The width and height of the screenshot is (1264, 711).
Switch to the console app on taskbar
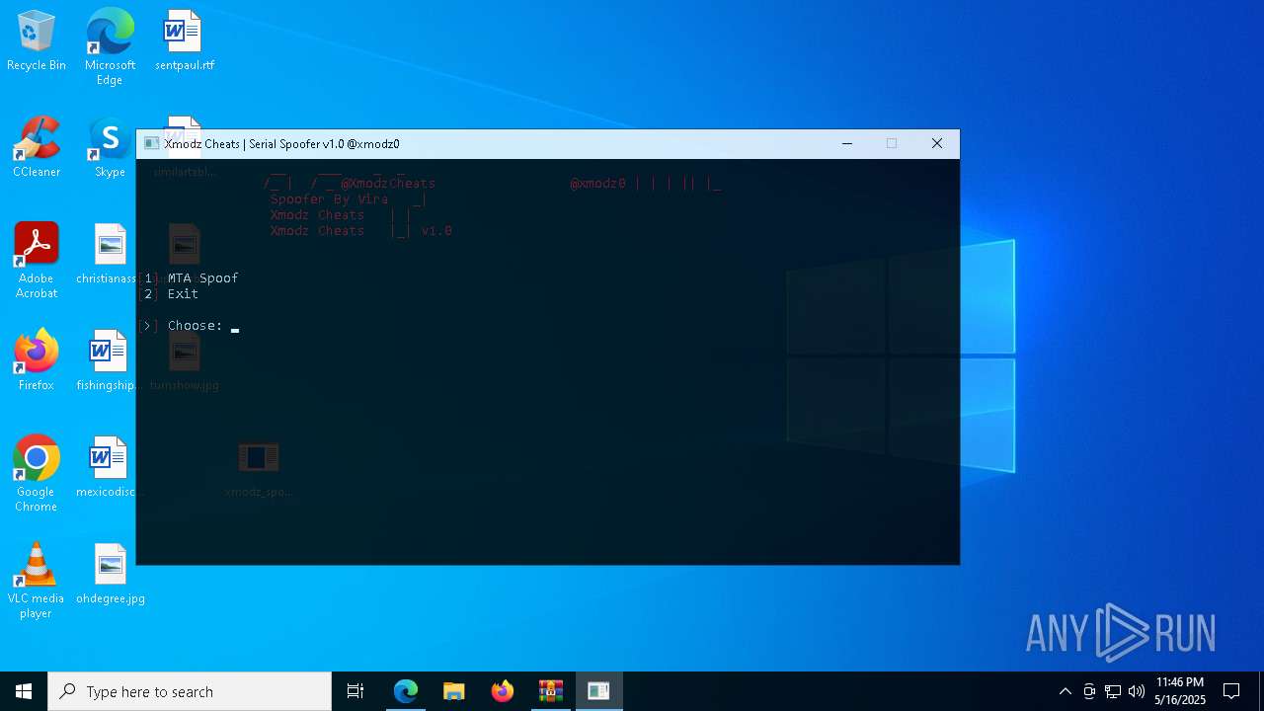599,691
